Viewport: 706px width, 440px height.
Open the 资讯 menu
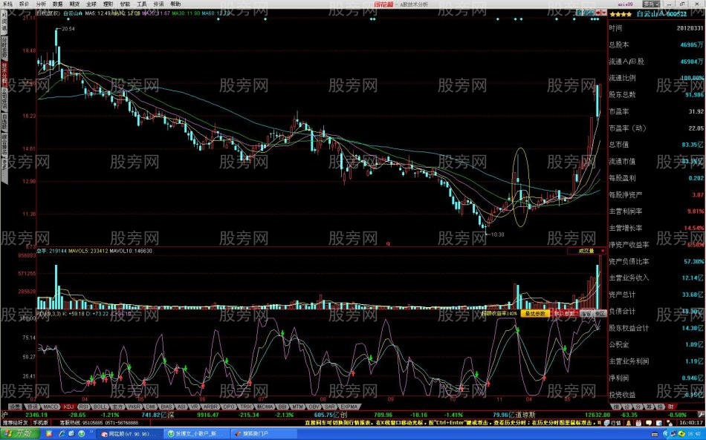pos(158,4)
